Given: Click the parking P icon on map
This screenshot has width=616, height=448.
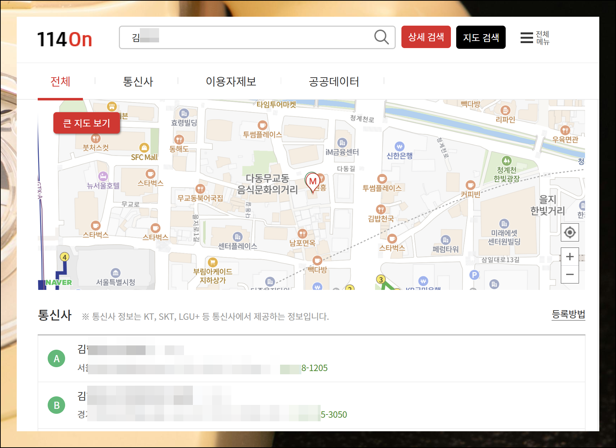Looking at the screenshot, I should pyautogui.click(x=474, y=275).
